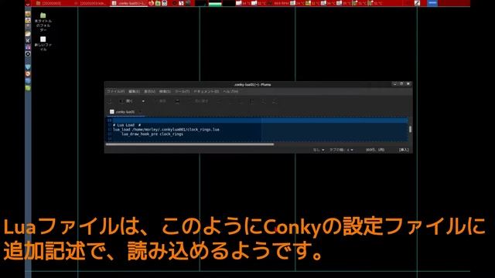Image resolution: width=495 pixels, height=278 pixels.
Task: Switch to second taskbar window entry
Action: pos(90,3)
